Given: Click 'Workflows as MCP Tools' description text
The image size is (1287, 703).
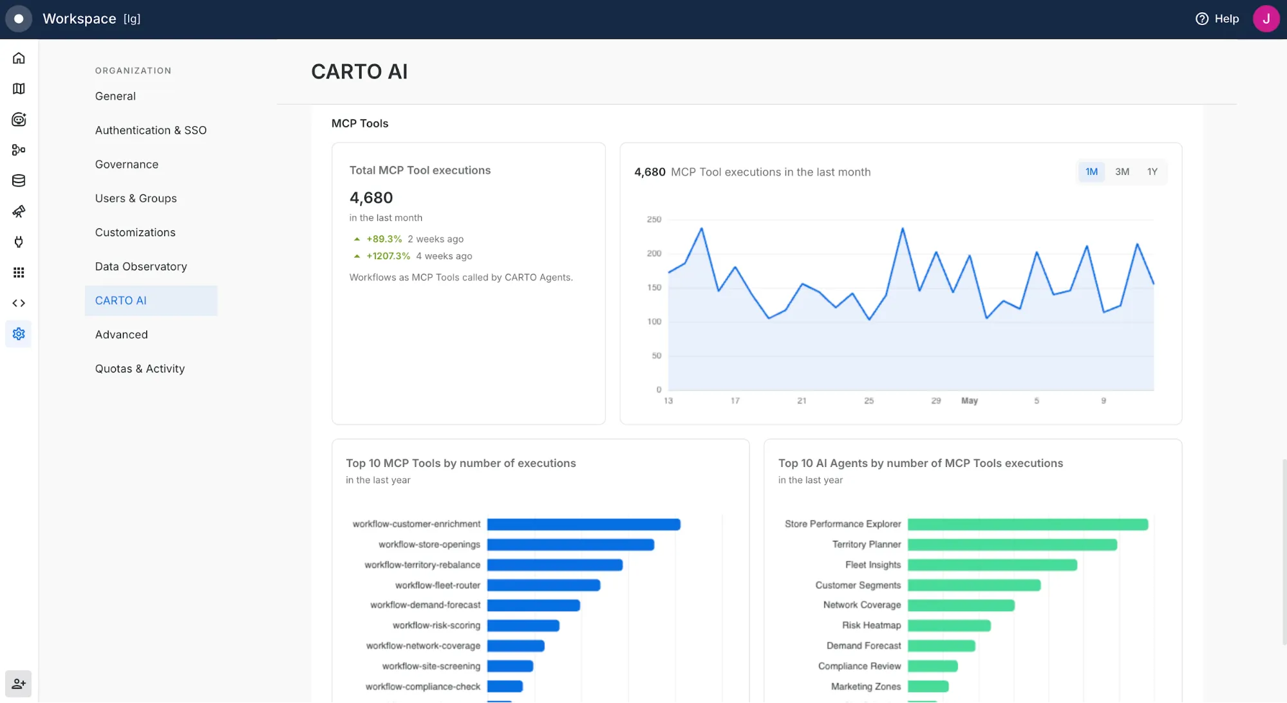Looking at the screenshot, I should coord(461,277).
